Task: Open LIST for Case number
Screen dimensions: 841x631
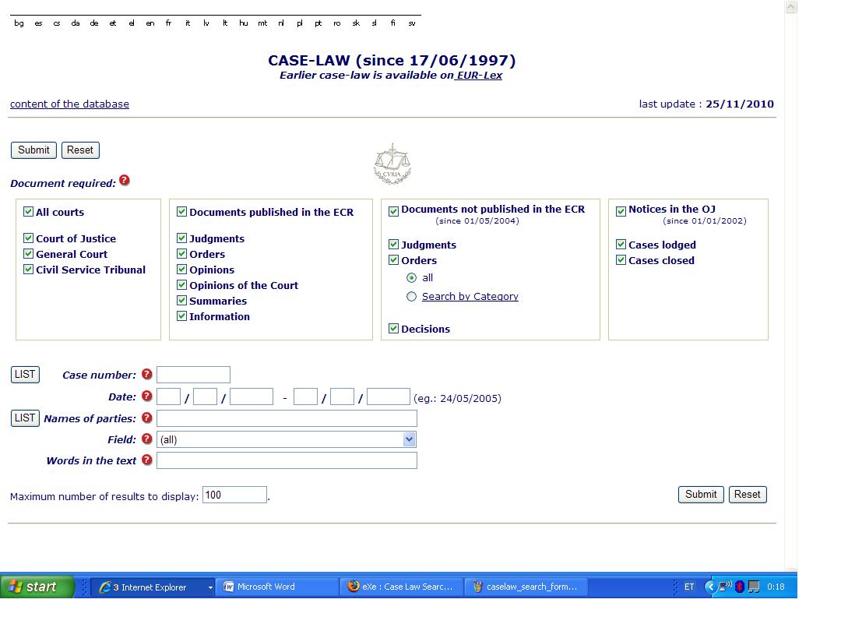Action: pos(25,375)
